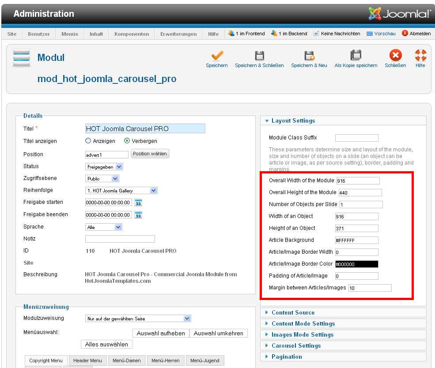The image size is (435, 368).
Task: Click the Article/Image Border Width field
Action: point(356,252)
